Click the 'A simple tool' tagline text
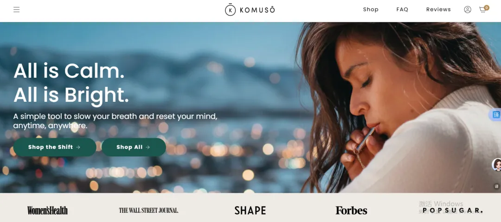This screenshot has height=222, width=501. click(x=115, y=121)
